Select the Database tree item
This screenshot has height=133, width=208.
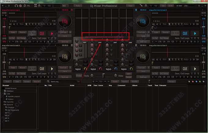tap(10, 91)
